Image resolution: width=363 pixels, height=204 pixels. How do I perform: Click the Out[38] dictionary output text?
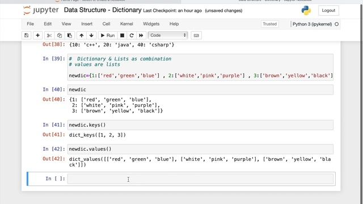(121, 45)
